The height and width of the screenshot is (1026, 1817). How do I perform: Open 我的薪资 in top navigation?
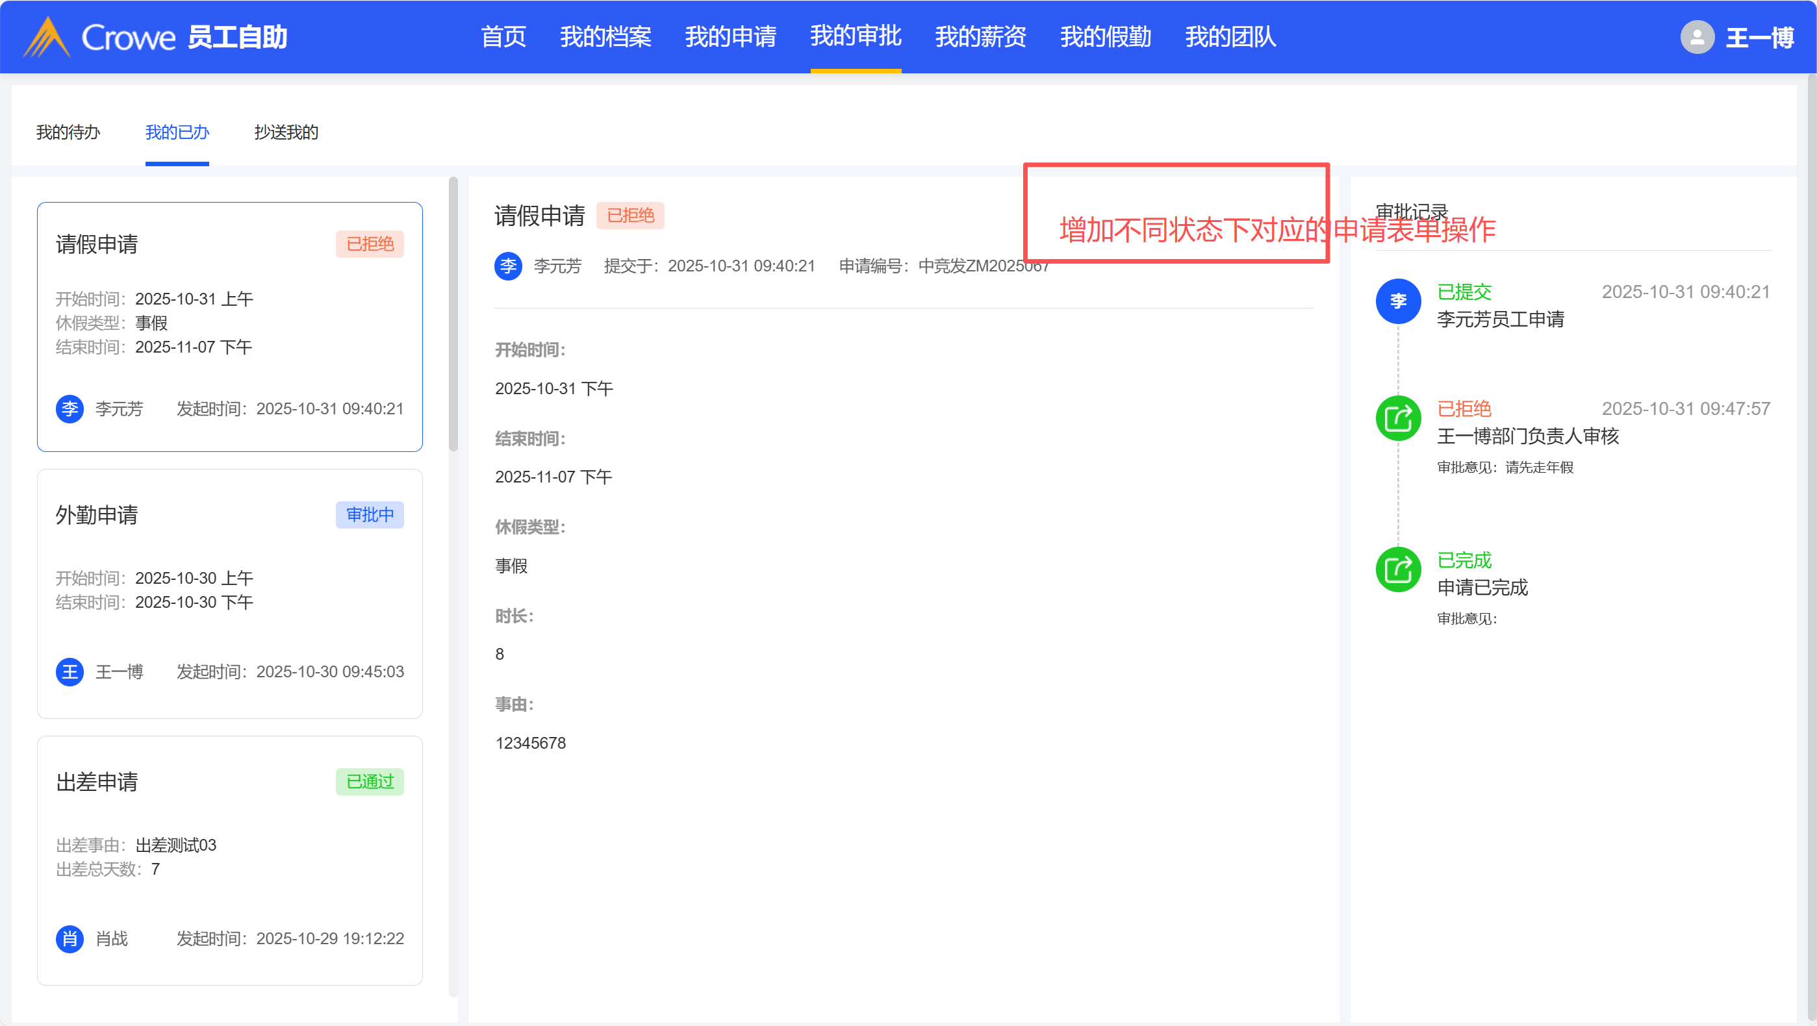(x=980, y=36)
